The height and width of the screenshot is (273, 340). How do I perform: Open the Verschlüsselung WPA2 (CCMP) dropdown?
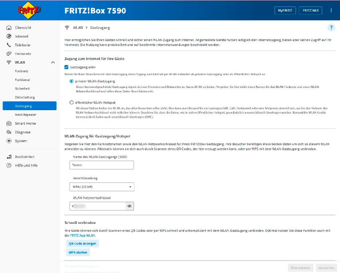[102, 187]
